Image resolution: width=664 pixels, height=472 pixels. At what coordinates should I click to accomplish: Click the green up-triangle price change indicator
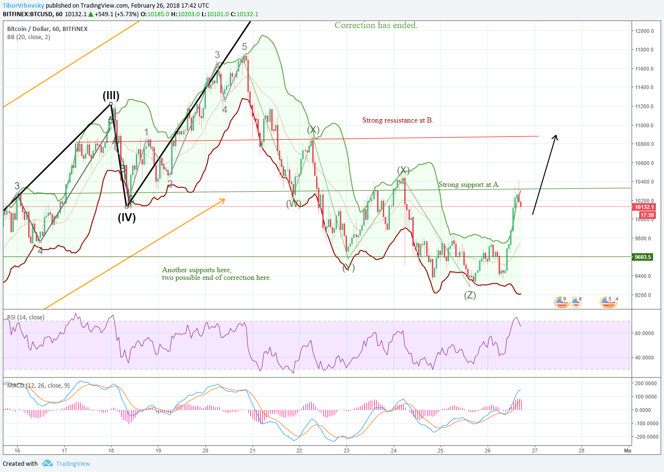[x=91, y=14]
